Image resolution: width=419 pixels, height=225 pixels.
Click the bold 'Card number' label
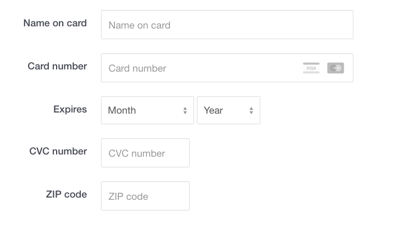[x=57, y=66]
